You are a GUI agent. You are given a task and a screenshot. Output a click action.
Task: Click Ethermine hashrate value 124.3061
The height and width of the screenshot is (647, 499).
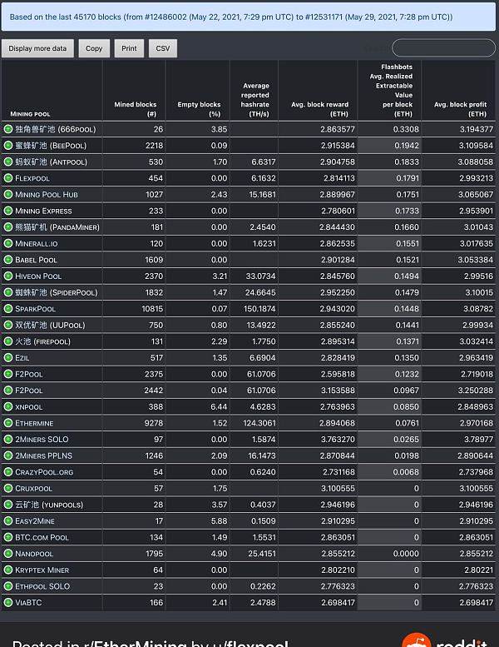point(259,423)
